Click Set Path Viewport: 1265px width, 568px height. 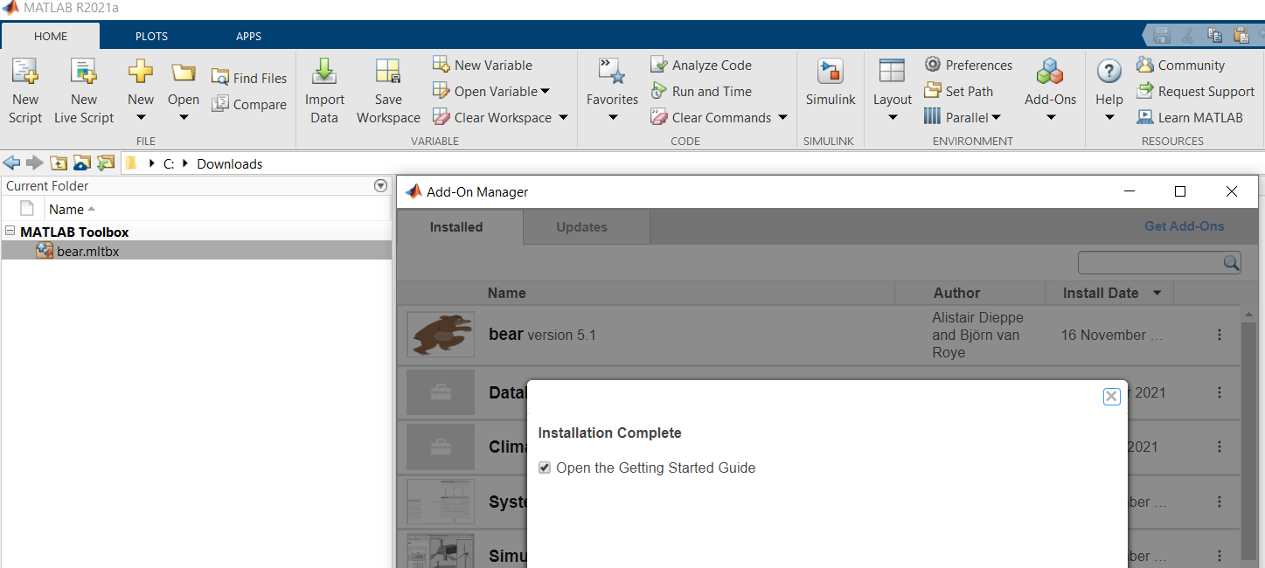(959, 91)
